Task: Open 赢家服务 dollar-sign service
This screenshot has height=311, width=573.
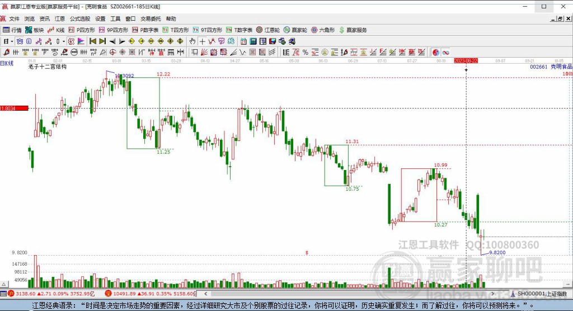Action: [353, 30]
